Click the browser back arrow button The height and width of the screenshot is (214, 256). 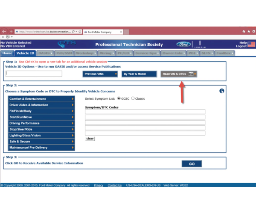pyautogui.click(x=4, y=32)
